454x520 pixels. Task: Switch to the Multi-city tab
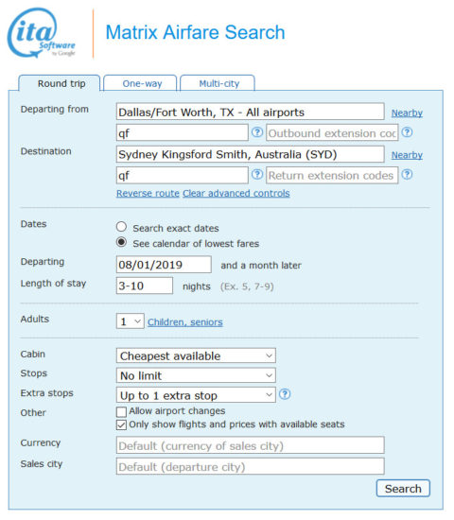(218, 83)
